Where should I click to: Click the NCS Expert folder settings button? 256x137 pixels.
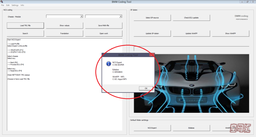[x=152, y=128]
